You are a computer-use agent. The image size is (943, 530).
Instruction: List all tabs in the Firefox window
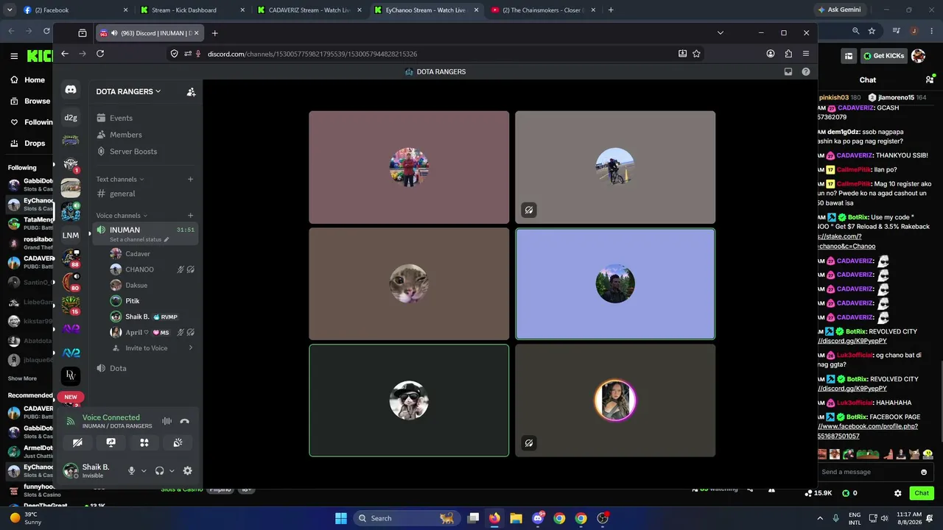pos(720,33)
